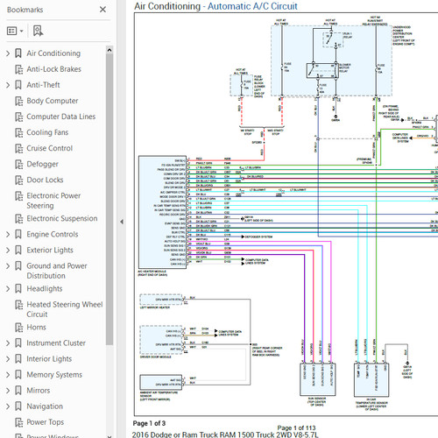Click the bookmarks scrollbar up arrow
The image size is (438, 438).
coord(109,50)
